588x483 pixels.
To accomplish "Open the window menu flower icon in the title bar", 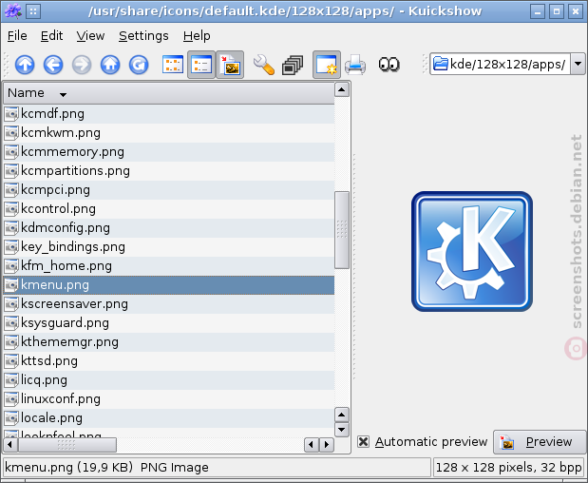I will (13, 11).
